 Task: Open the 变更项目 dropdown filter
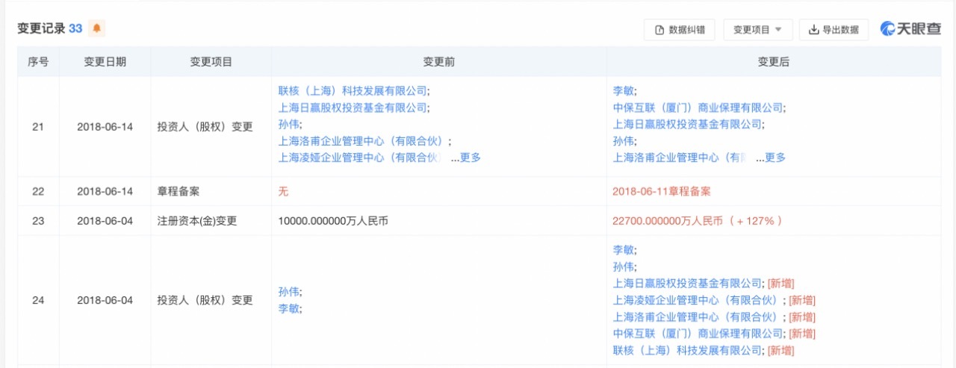tap(757, 30)
